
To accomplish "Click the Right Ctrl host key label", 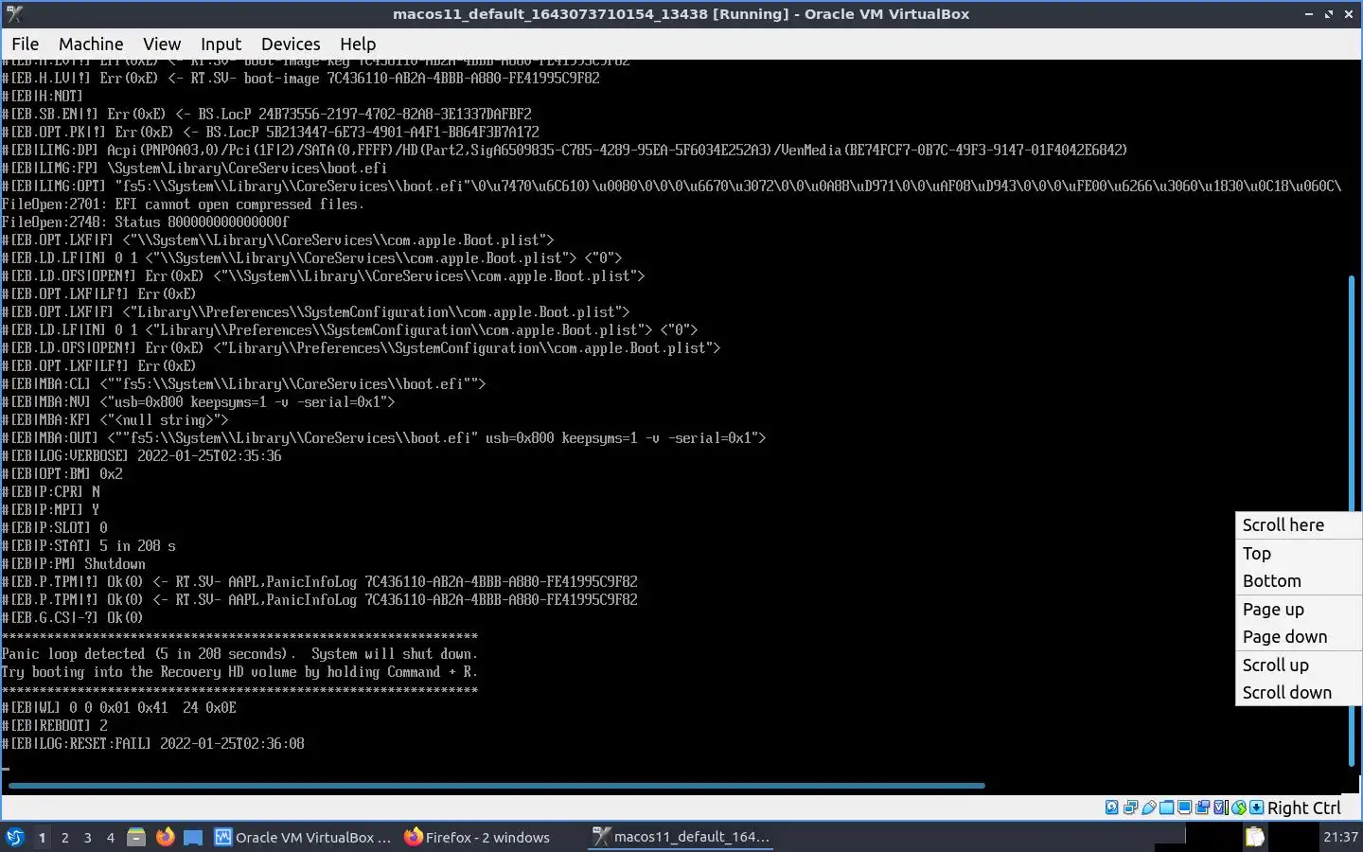I will pyautogui.click(x=1303, y=808).
